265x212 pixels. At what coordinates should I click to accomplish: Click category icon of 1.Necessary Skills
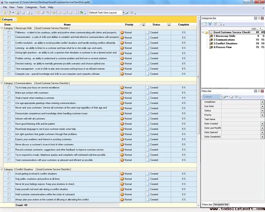tap(211, 36)
